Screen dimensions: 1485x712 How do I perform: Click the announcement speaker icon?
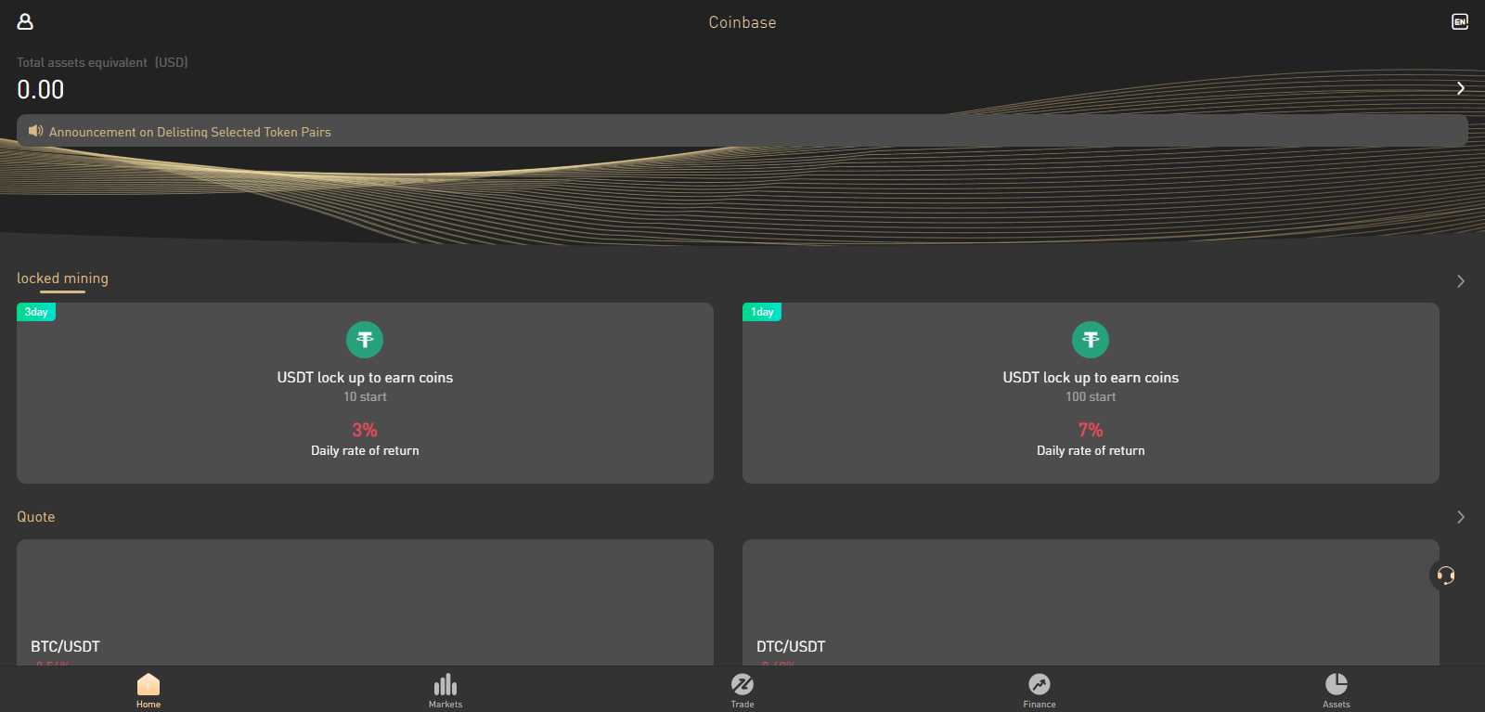click(35, 131)
